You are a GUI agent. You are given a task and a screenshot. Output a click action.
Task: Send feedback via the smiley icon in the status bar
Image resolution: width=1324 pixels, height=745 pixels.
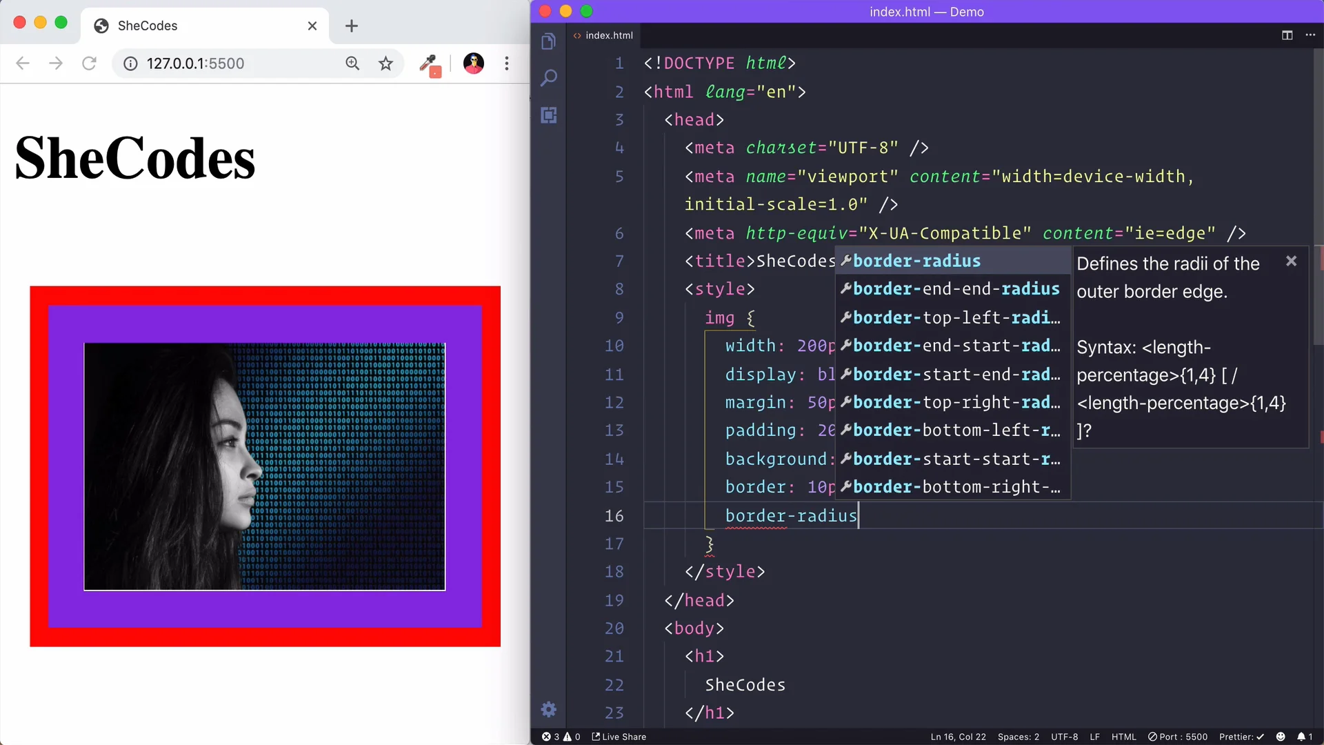1279,737
